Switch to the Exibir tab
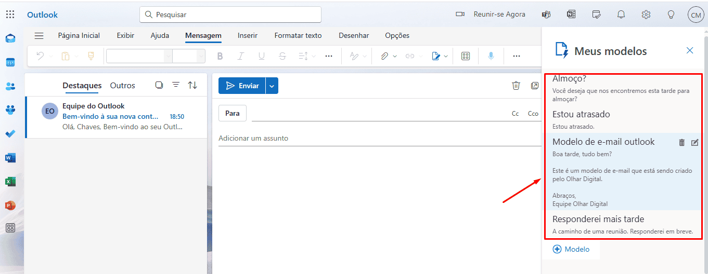Image resolution: width=708 pixels, height=274 pixels. click(x=125, y=36)
